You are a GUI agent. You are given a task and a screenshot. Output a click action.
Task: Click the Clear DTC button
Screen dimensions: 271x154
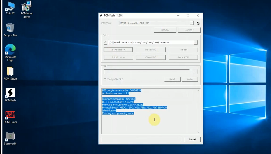tap(151, 58)
